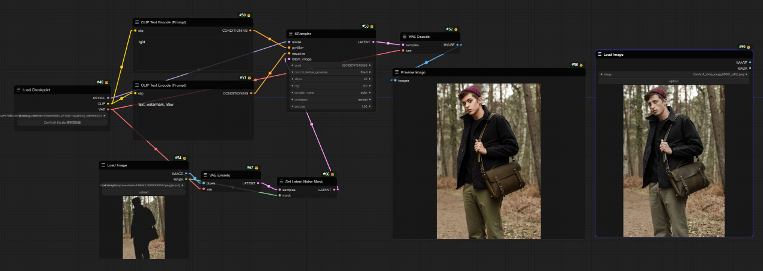Open the scheduler dropdown in KSampler

331,99
